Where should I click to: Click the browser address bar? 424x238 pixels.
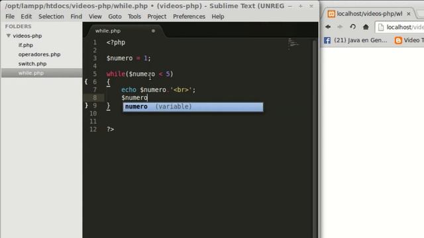pyautogui.click(x=399, y=27)
